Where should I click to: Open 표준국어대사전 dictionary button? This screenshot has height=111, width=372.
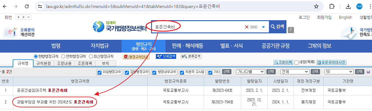pos(332,62)
